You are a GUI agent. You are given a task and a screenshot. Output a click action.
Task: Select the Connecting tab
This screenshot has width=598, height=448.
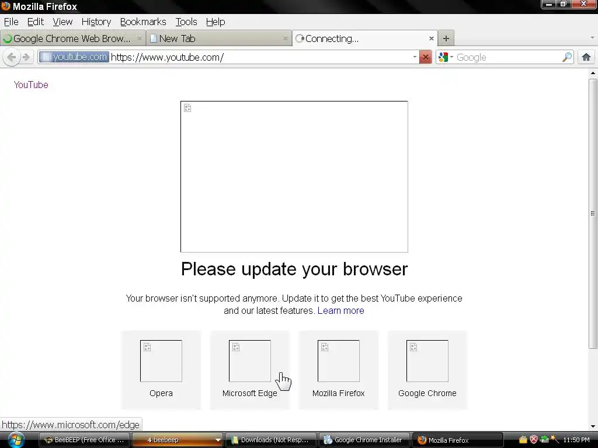[x=365, y=38]
